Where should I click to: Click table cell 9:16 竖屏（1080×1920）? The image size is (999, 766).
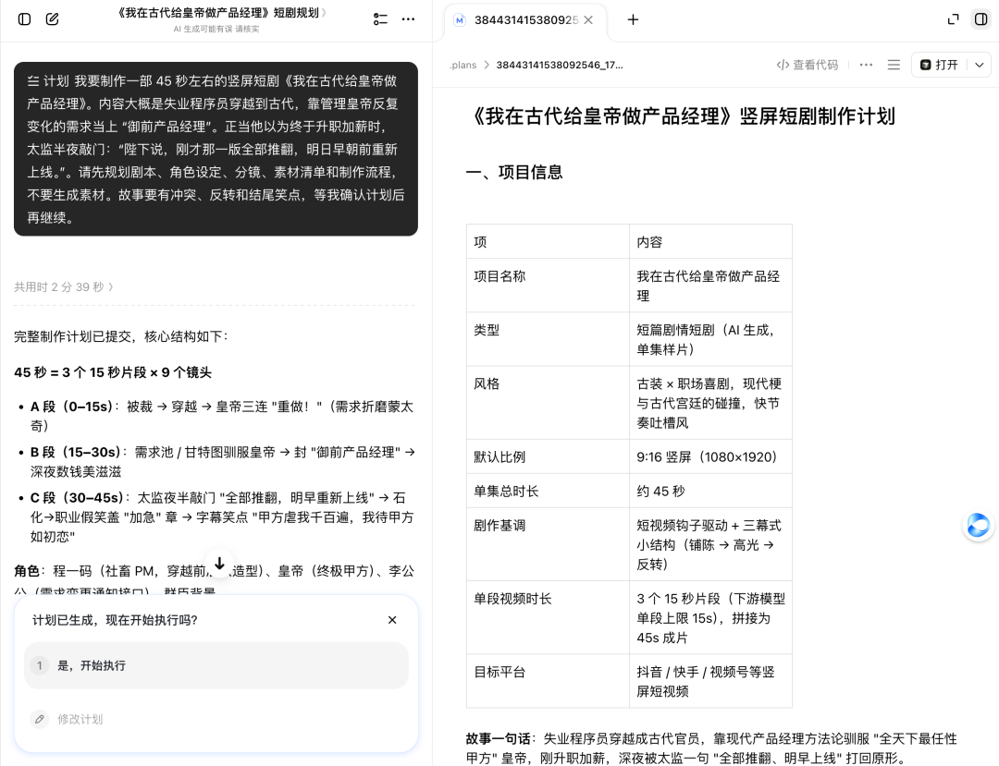[710, 456]
